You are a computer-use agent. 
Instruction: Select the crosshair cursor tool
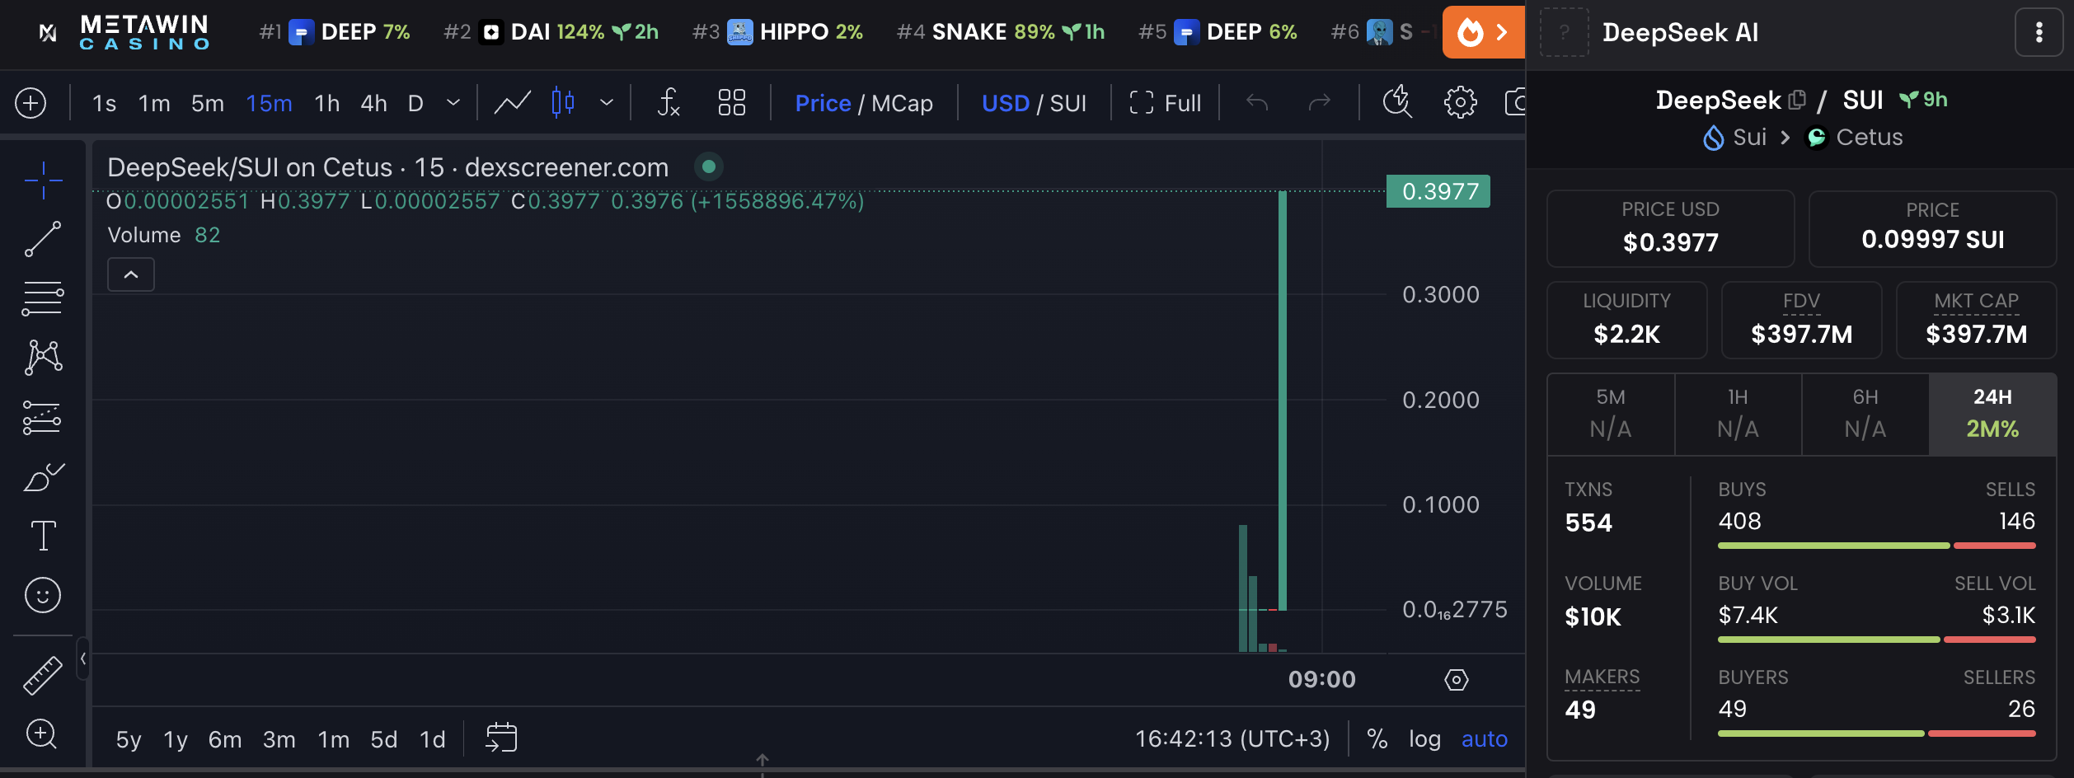pyautogui.click(x=43, y=180)
